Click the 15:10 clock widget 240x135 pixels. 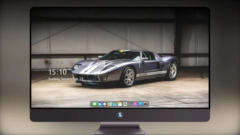(x=57, y=72)
